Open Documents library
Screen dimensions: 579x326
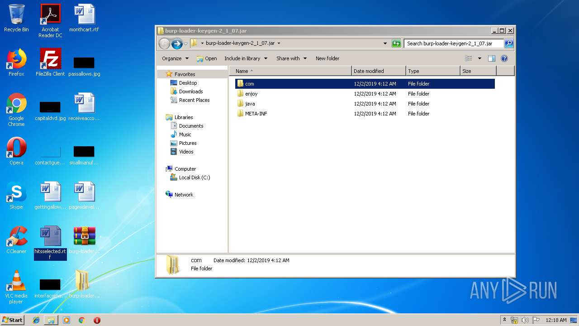pos(191,126)
